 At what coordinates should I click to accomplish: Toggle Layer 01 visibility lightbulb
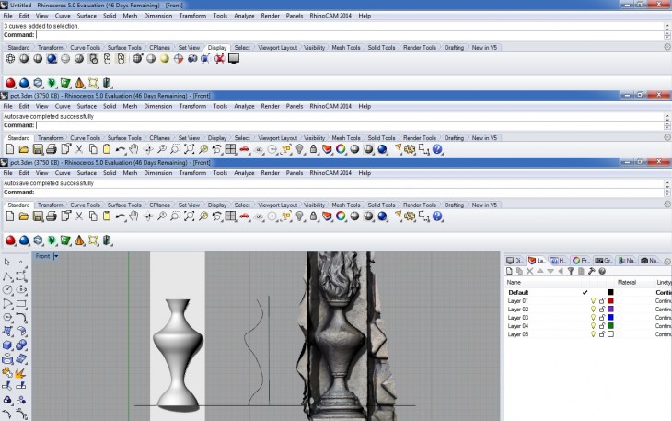[x=593, y=300]
